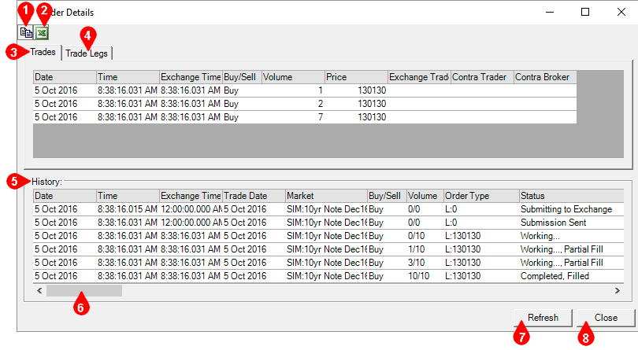Minimize the Order Details window
The height and width of the screenshot is (350, 638).
coord(549,12)
